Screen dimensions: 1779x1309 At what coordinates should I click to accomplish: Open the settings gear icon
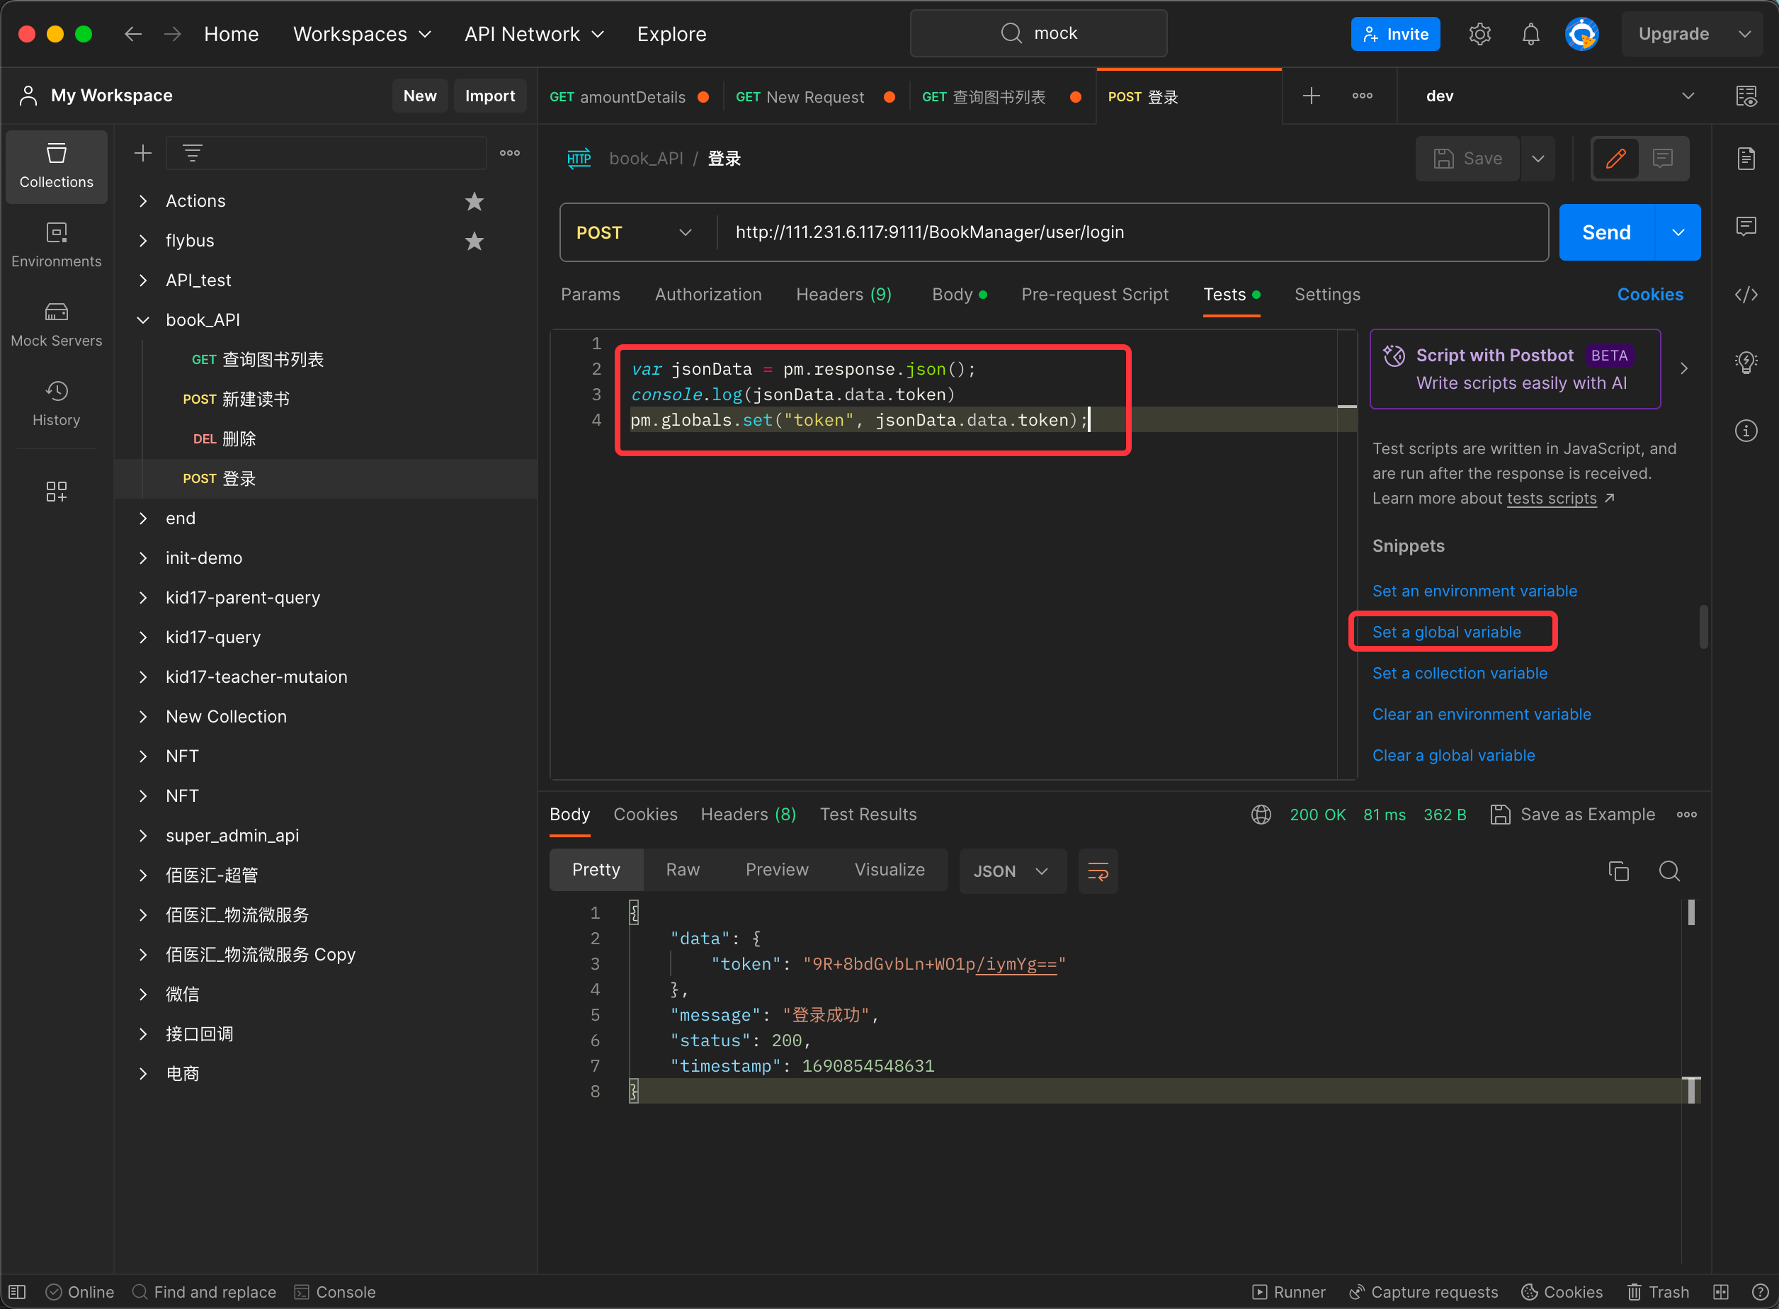[x=1479, y=34]
